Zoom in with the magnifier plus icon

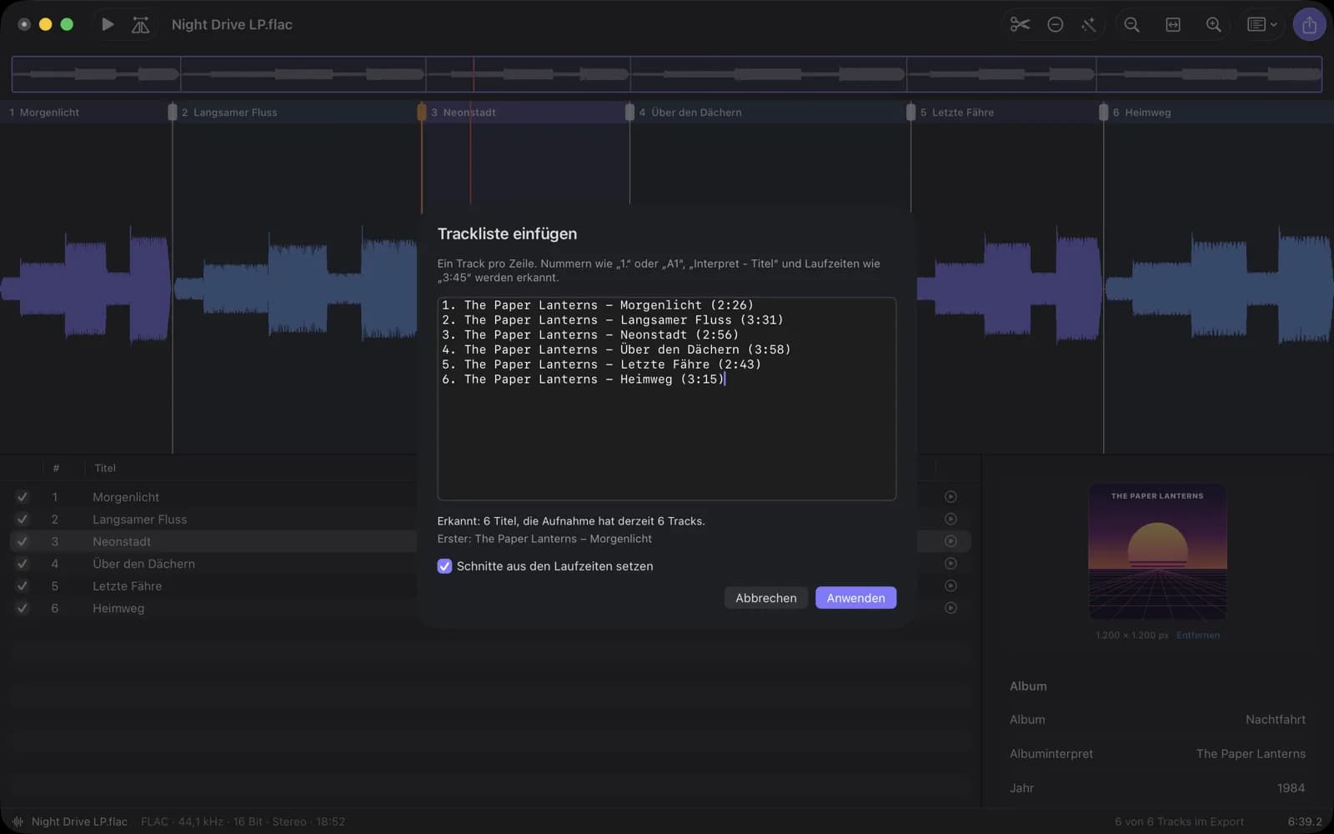point(1214,24)
